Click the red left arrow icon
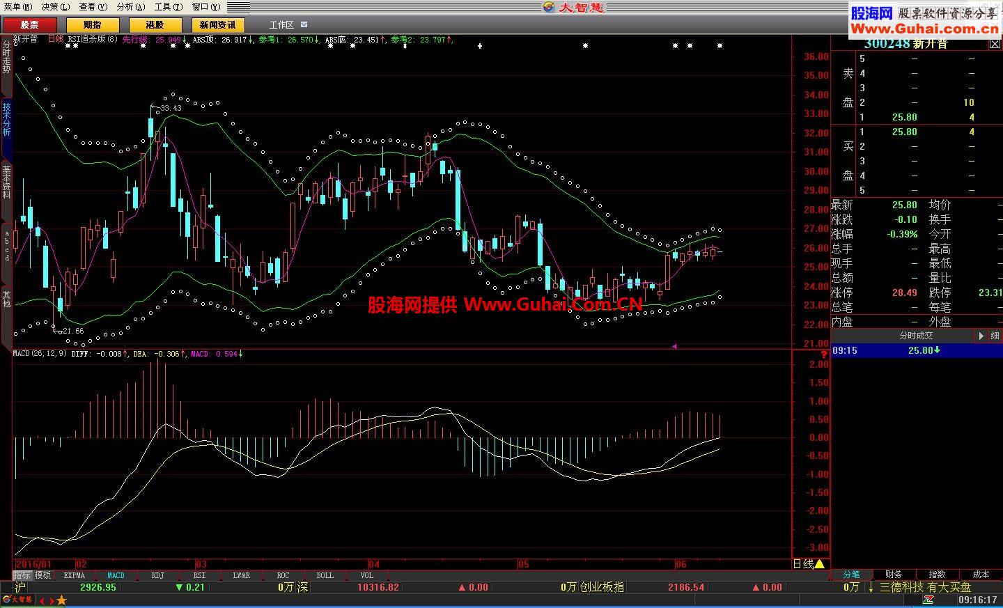Image resolution: width=1003 pixels, height=608 pixels. (x=42, y=600)
